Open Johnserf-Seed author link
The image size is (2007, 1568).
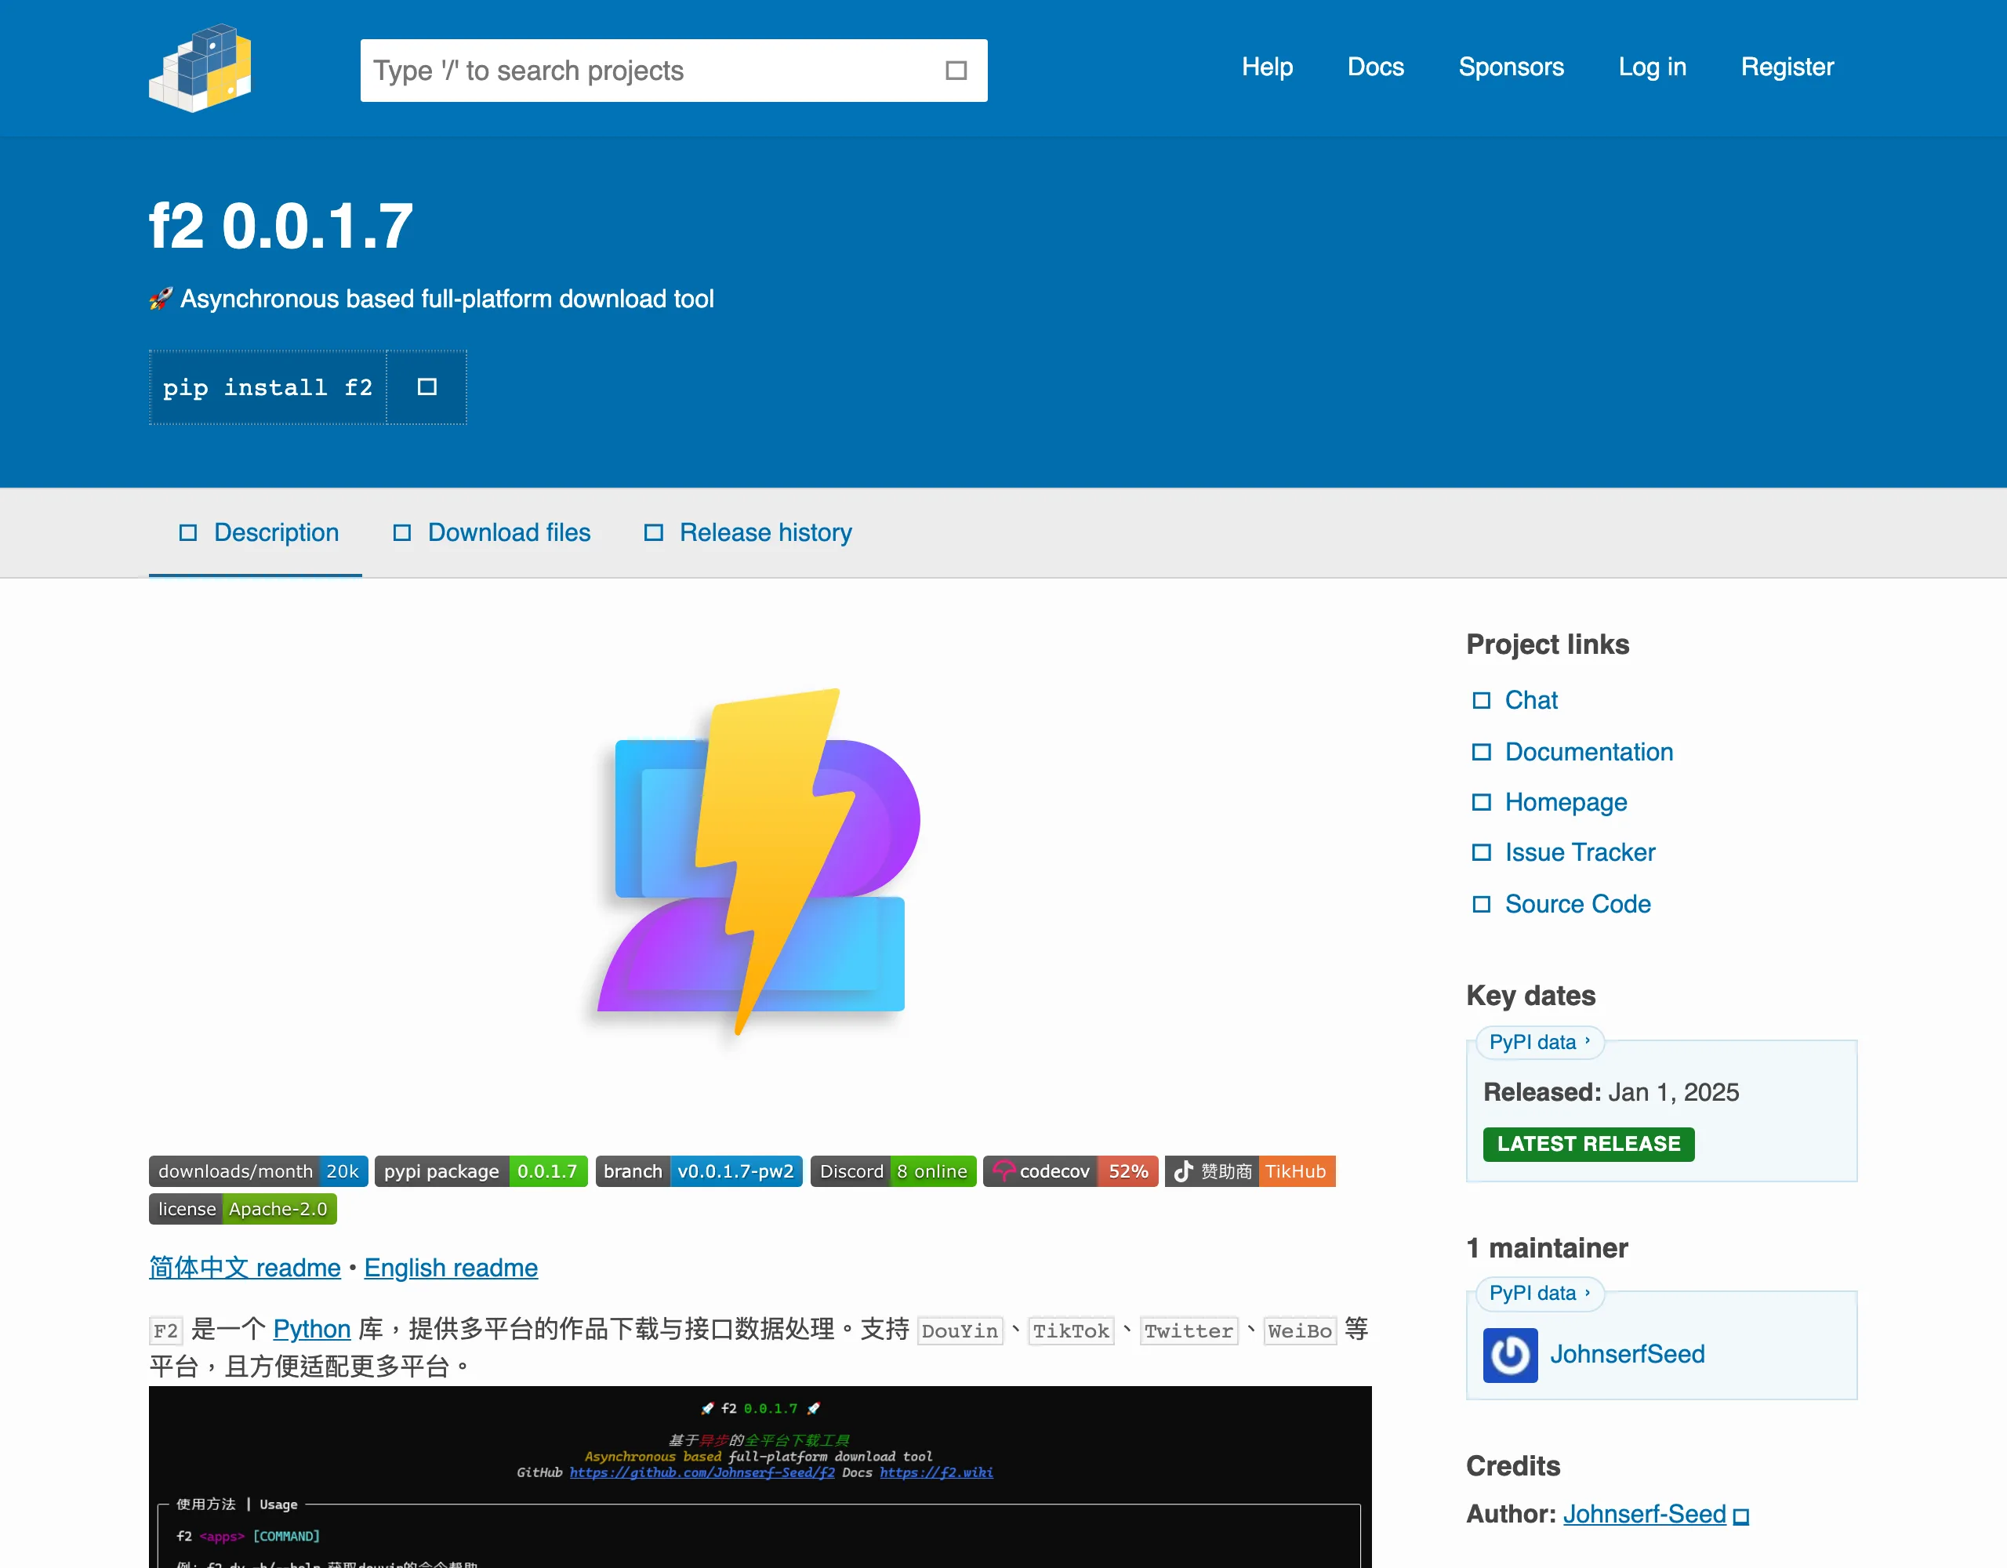(x=1644, y=1515)
